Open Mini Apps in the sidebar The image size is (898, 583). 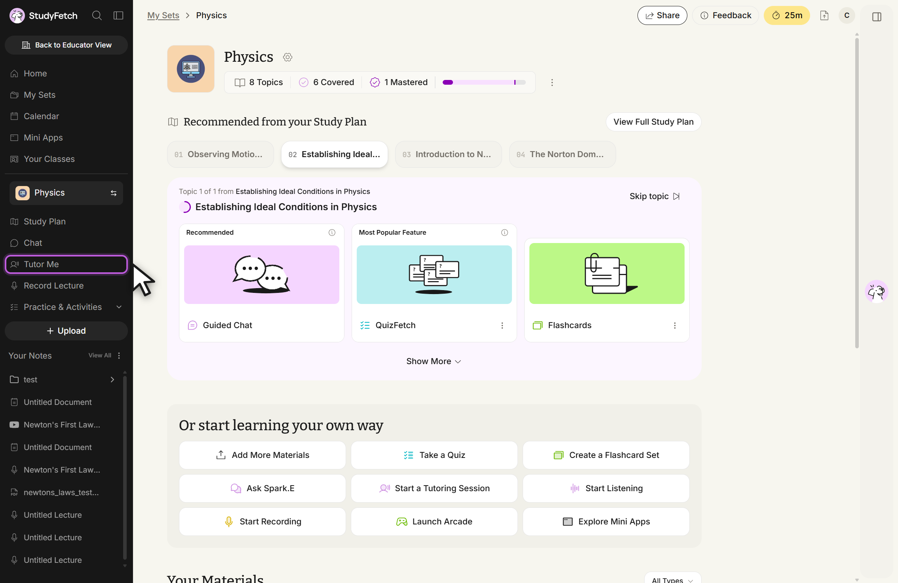click(66, 138)
